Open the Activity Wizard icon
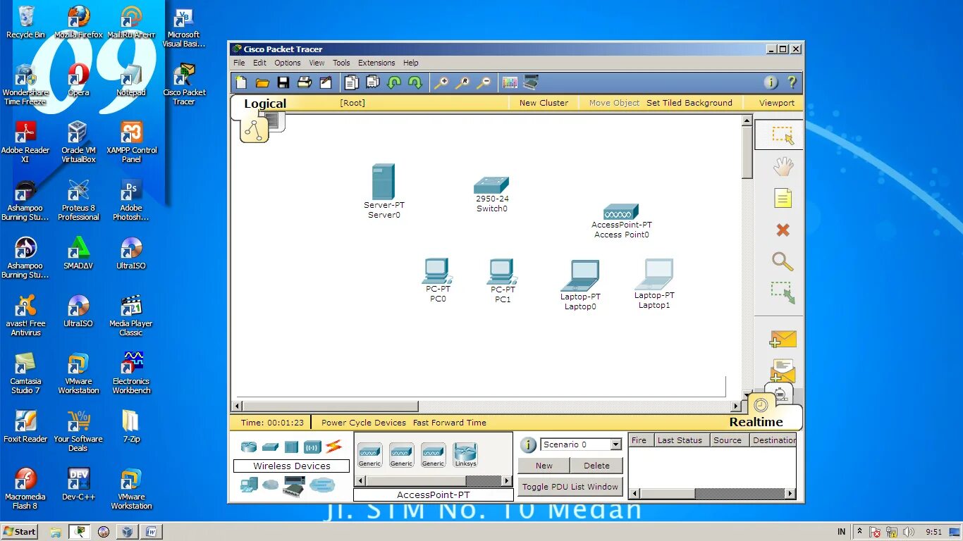 326,82
